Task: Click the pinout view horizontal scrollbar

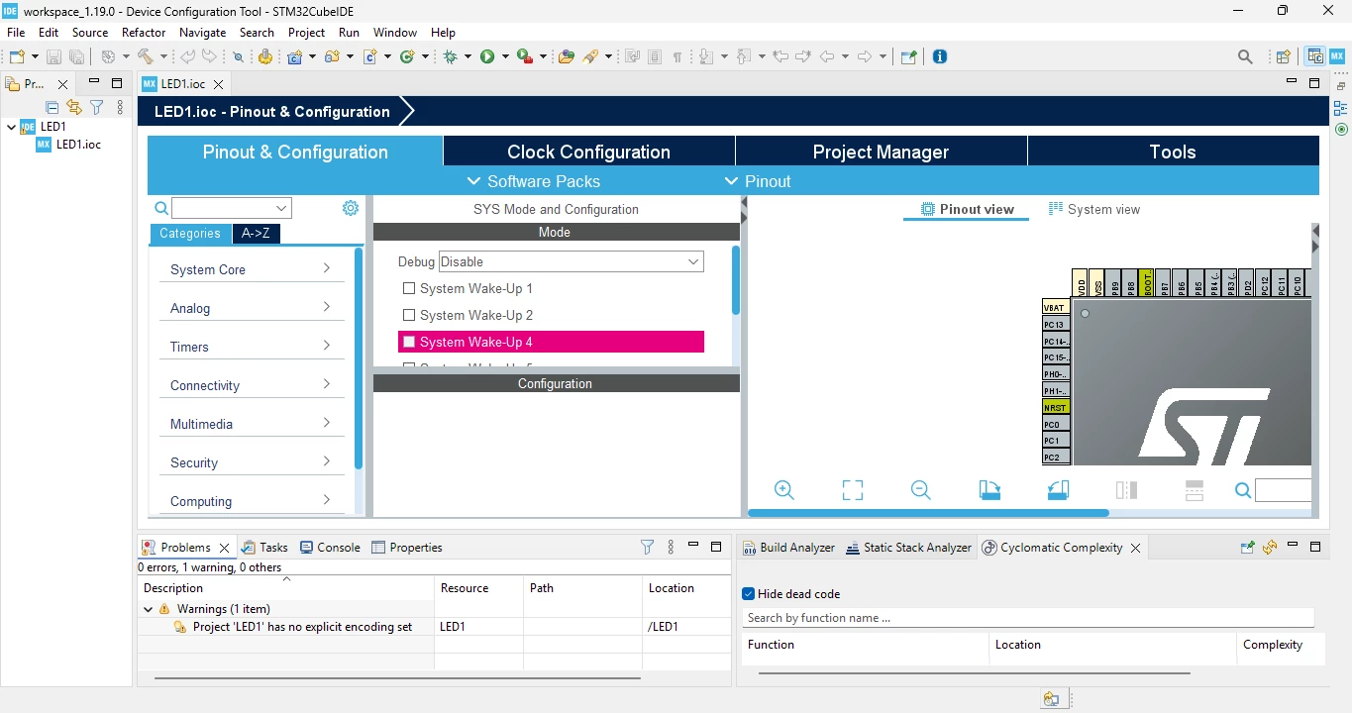Action: coord(929,513)
